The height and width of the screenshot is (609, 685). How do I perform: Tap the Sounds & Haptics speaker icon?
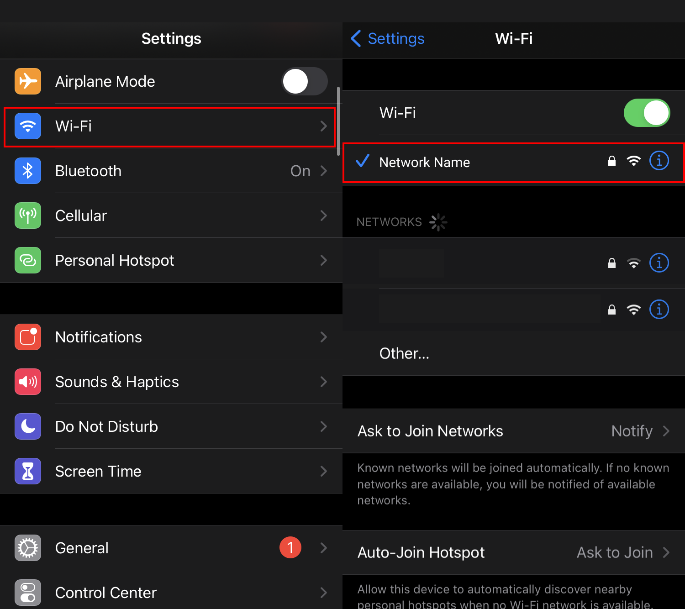28,382
